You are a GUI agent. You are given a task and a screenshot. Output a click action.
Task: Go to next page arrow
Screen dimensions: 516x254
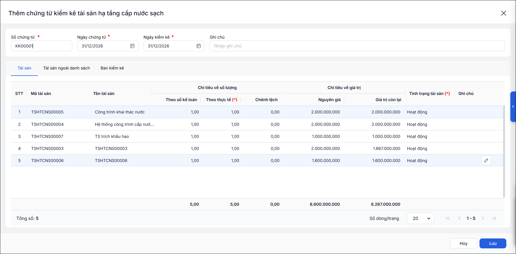[x=483, y=218]
